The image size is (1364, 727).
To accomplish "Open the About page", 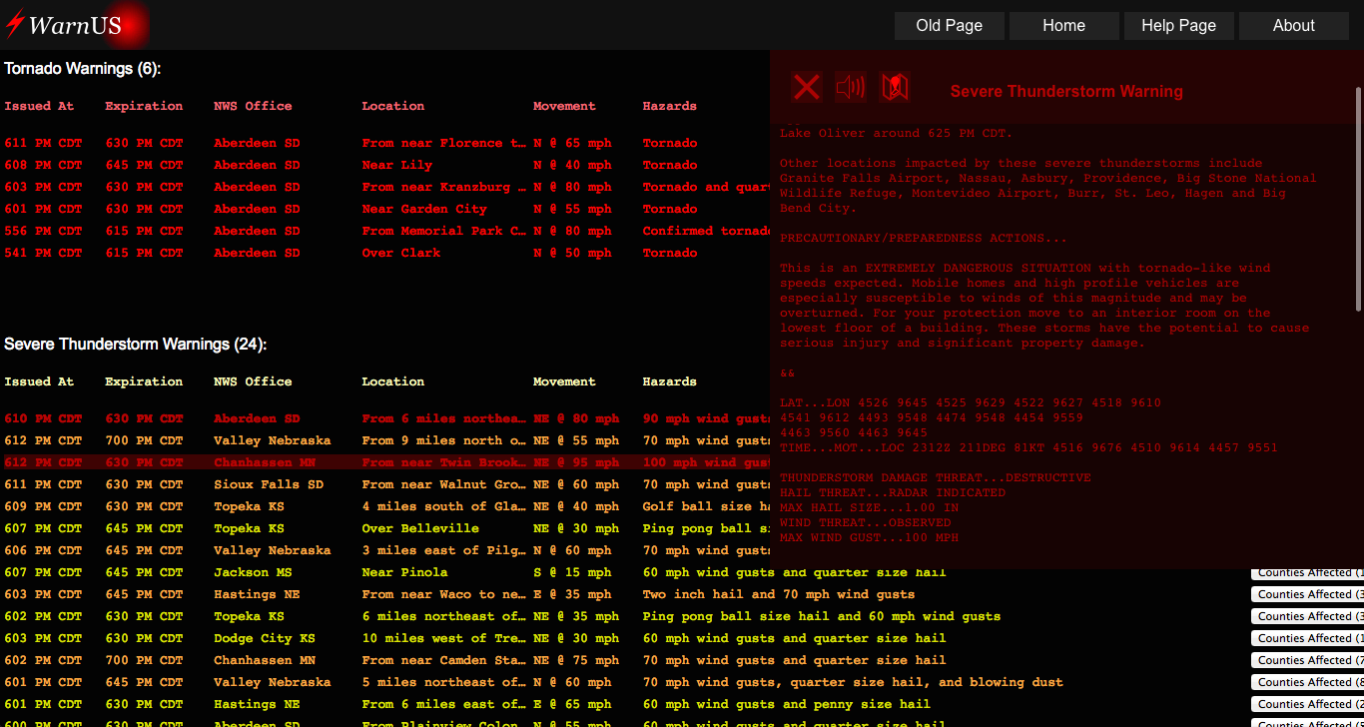I will click(x=1294, y=26).
